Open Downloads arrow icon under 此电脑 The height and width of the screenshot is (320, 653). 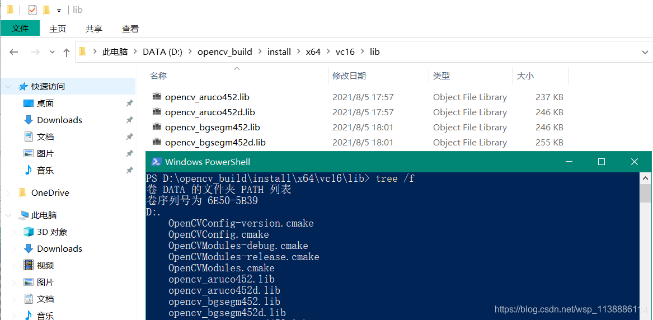pyautogui.click(x=29, y=248)
